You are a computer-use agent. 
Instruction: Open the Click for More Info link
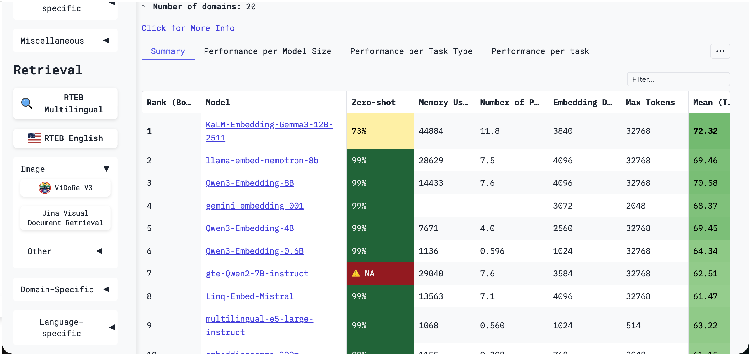tap(188, 28)
